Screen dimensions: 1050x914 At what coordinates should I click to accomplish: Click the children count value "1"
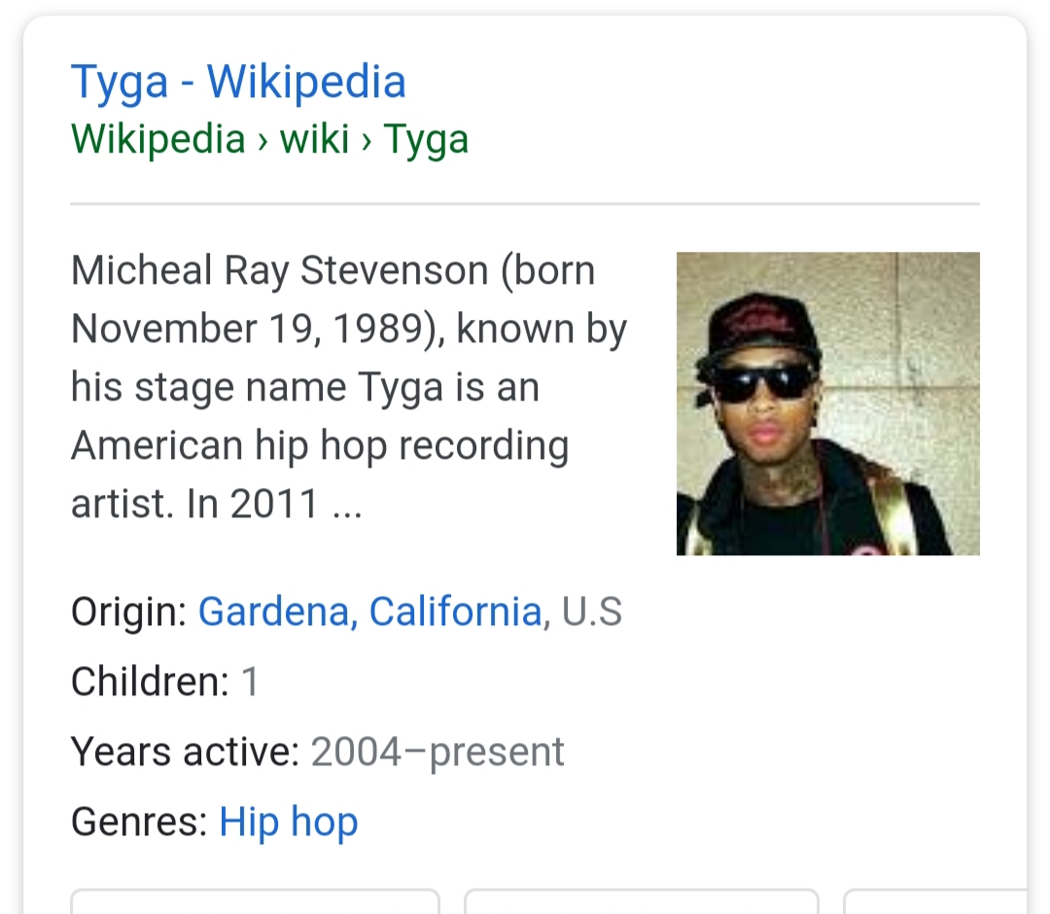pyautogui.click(x=250, y=682)
